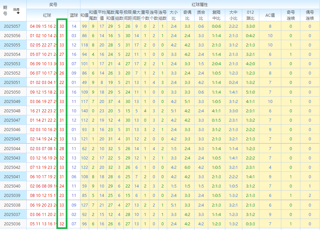Viewport: 320px width, 230px height.
Task: Select period number 2025037
Action: [12, 215]
